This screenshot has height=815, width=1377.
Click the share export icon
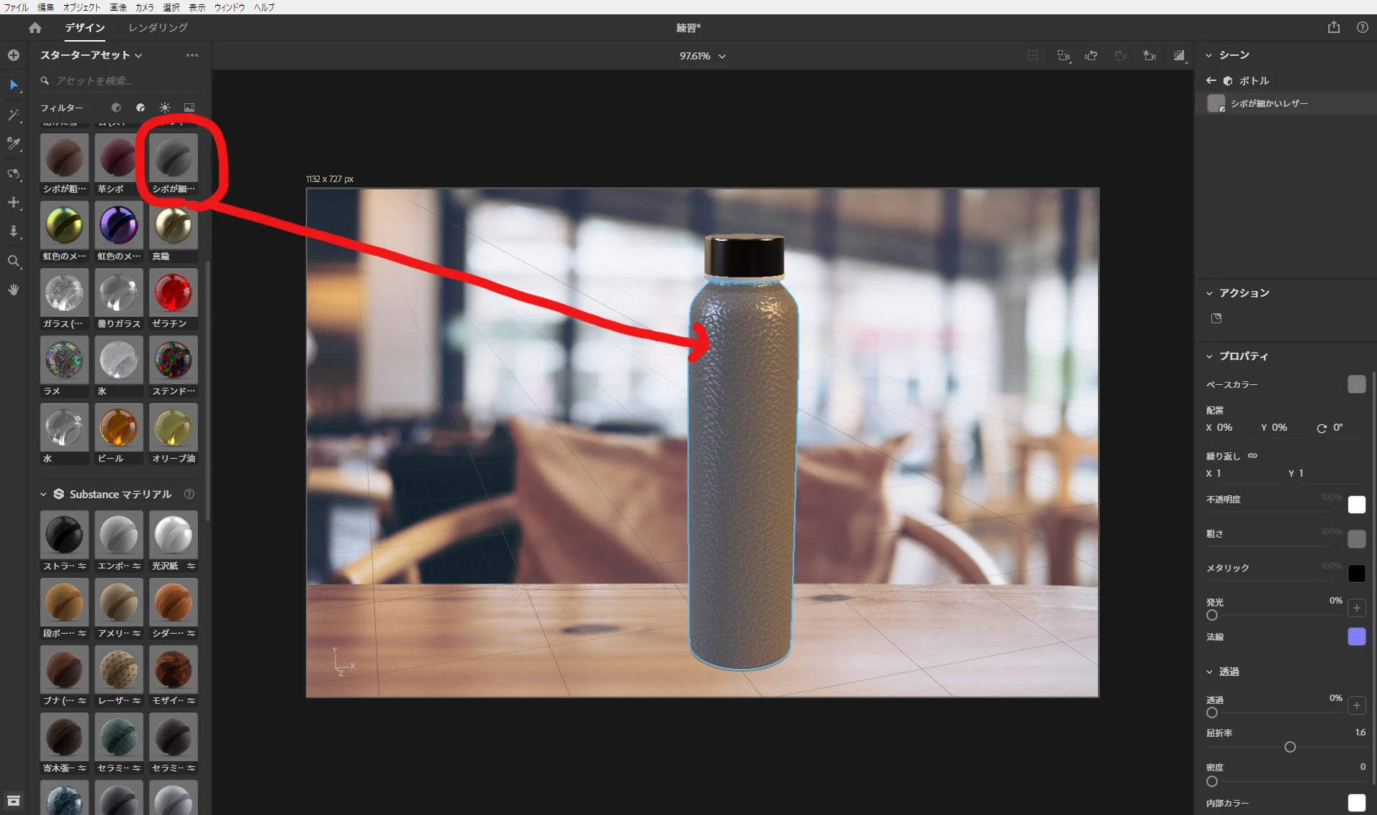click(x=1333, y=28)
